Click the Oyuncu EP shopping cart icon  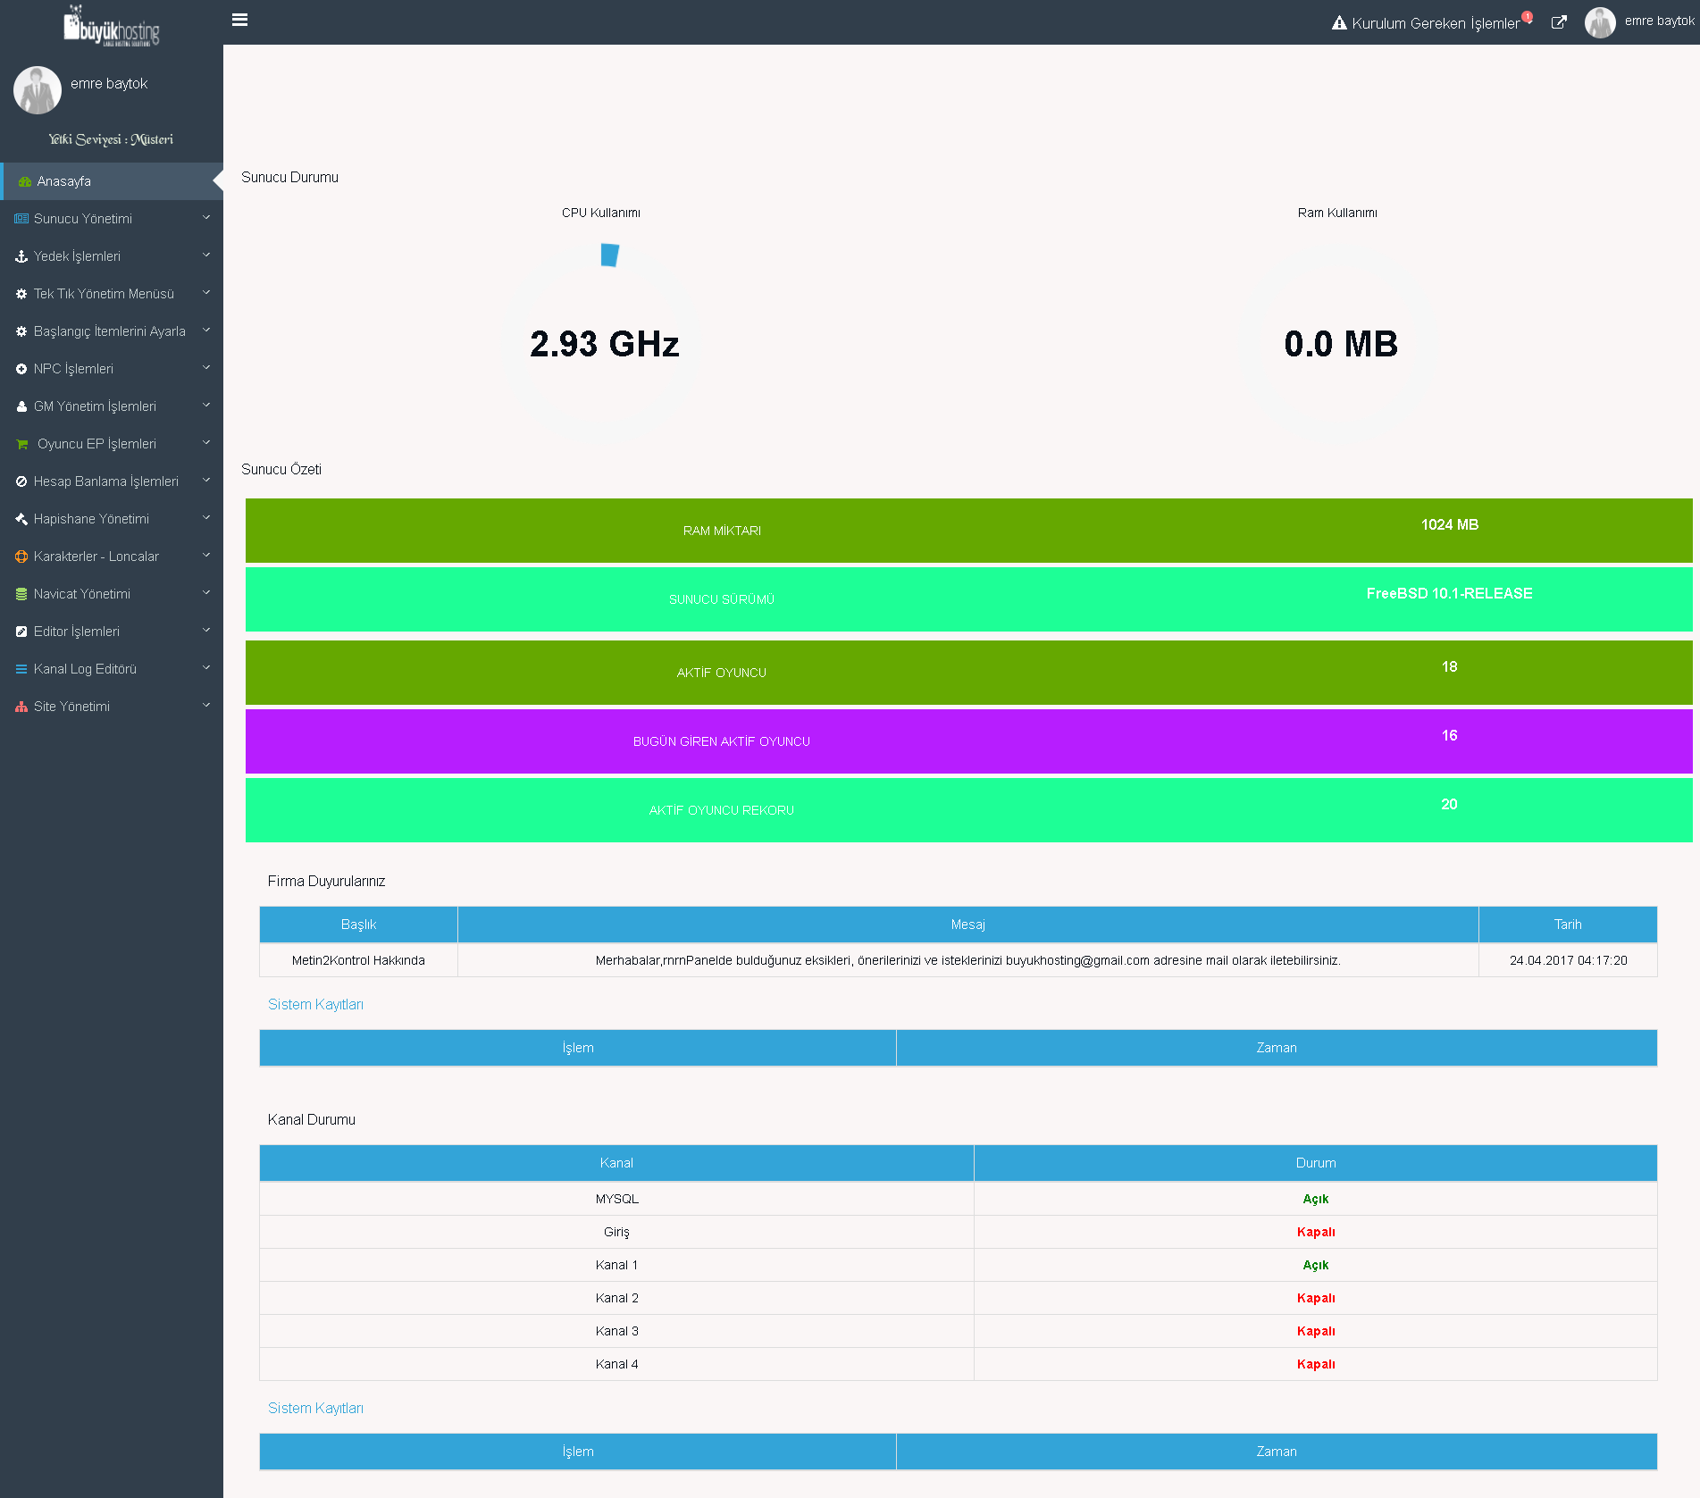(22, 444)
